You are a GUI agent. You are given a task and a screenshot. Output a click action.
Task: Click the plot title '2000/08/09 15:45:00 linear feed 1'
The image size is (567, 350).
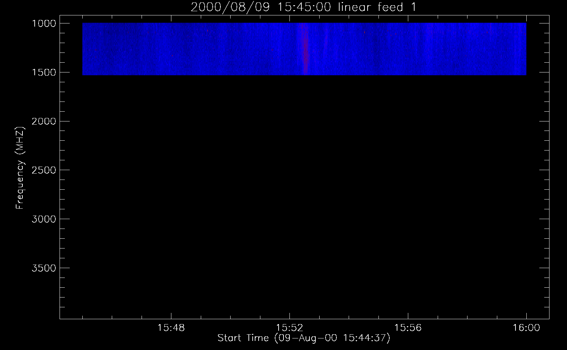pyautogui.click(x=303, y=7)
